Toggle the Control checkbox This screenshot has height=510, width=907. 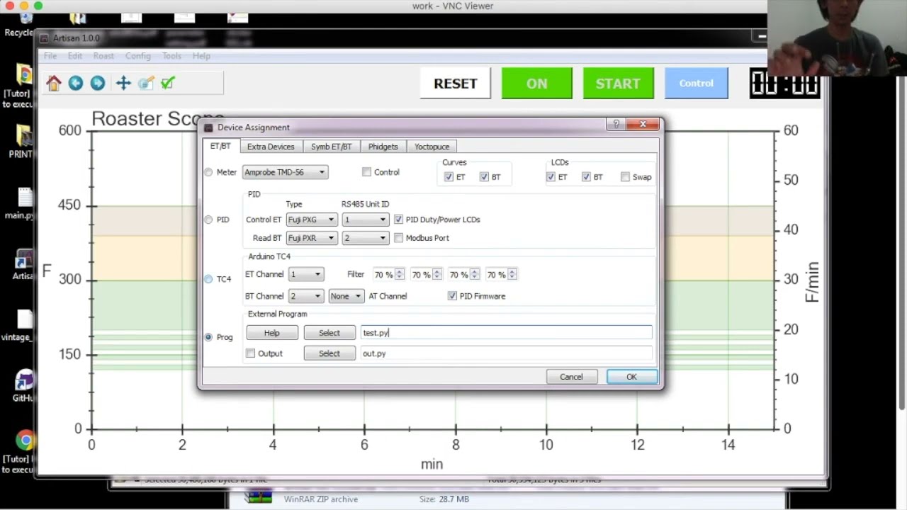coord(366,172)
